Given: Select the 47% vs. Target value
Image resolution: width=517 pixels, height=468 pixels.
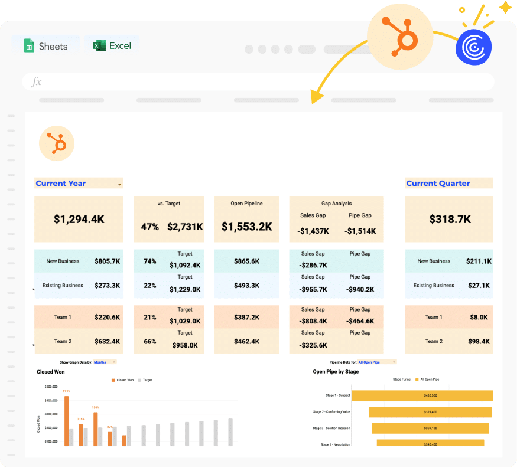Looking at the screenshot, I should click(x=150, y=227).
